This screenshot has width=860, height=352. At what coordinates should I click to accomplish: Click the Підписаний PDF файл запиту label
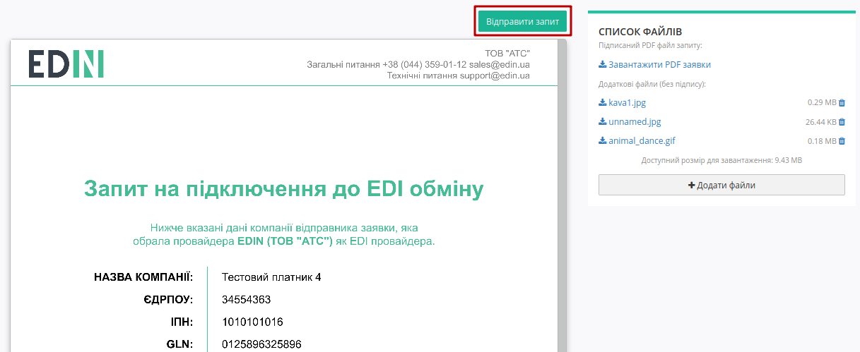click(x=650, y=46)
